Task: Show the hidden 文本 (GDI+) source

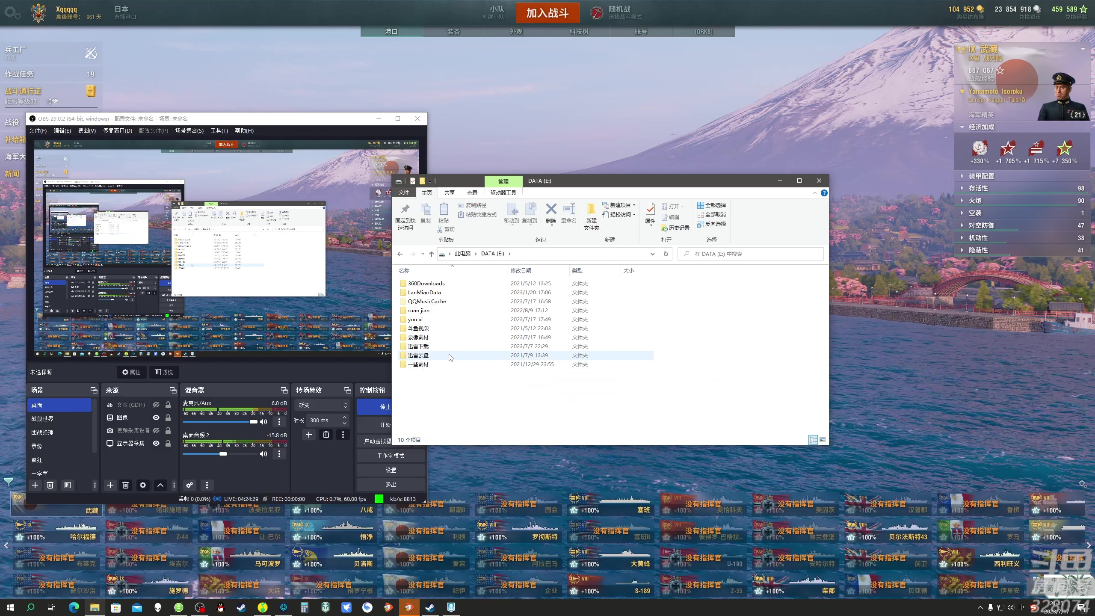Action: tap(156, 405)
